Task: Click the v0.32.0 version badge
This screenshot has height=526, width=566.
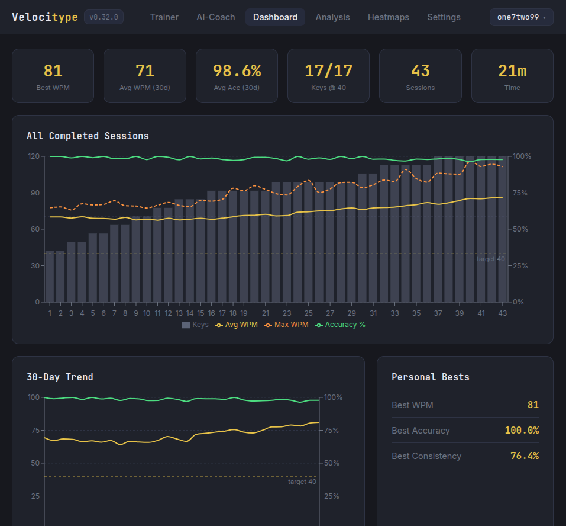Action: tap(104, 17)
